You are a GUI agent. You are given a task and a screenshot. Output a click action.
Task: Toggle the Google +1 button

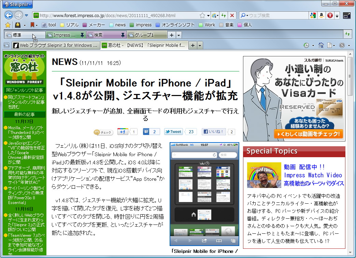[x=123, y=132]
